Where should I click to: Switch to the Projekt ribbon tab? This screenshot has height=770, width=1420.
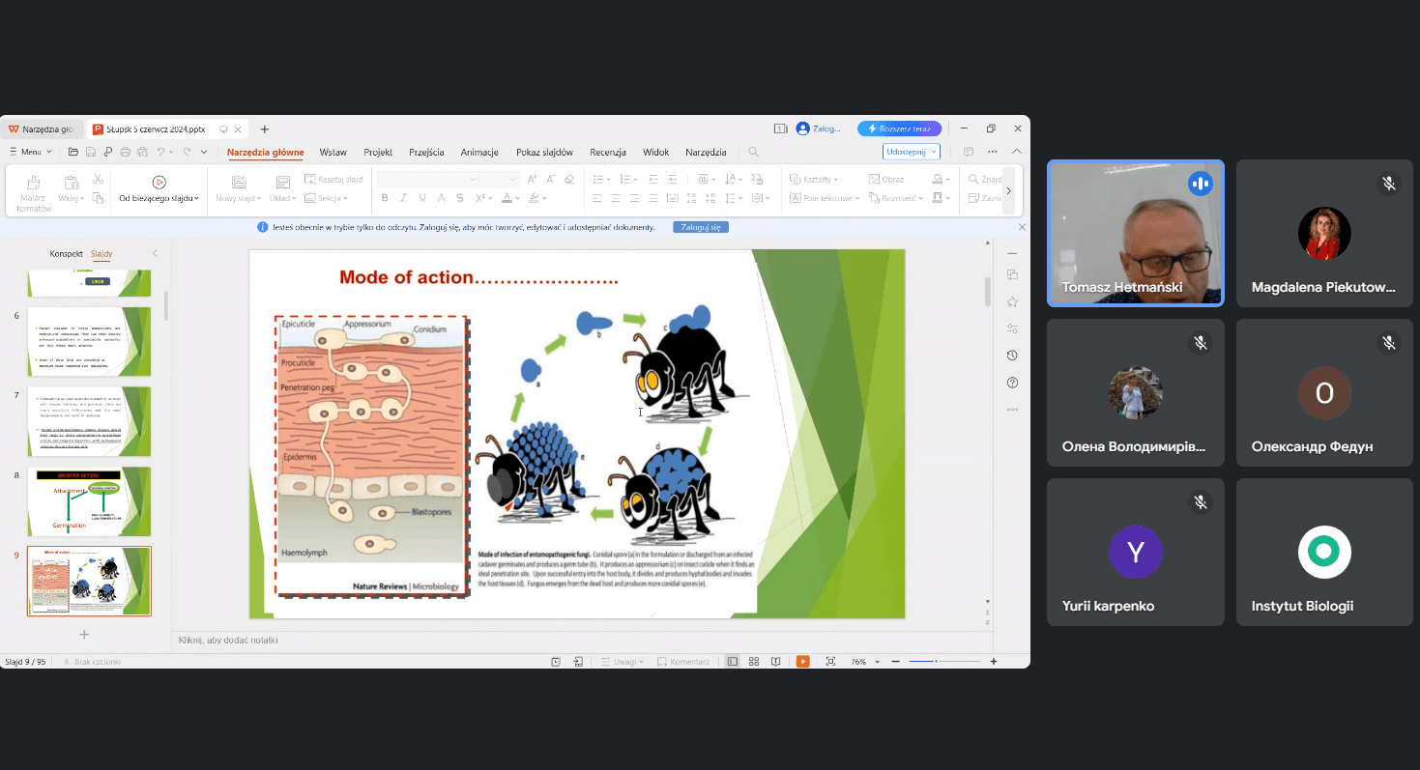click(378, 153)
